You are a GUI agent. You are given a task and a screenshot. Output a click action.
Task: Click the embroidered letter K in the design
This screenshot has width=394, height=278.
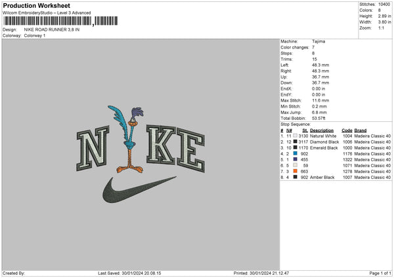[x=161, y=145]
